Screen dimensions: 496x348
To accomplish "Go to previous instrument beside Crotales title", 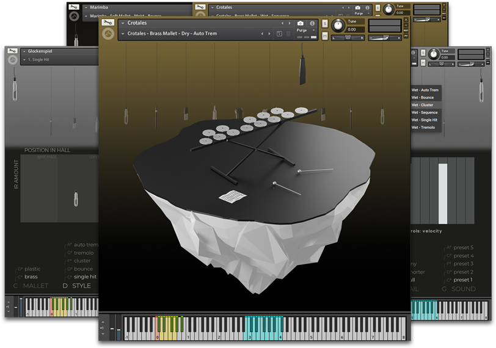I will tap(282, 23).
